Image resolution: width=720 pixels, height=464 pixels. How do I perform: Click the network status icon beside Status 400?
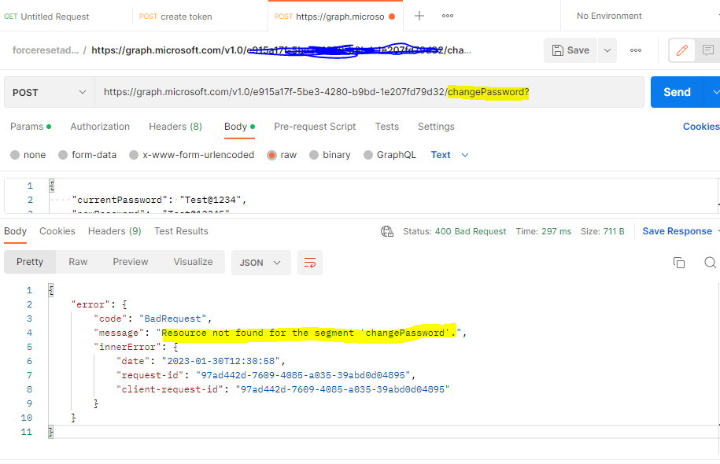point(386,231)
